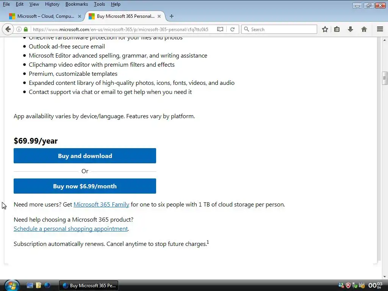Viewport: 388px width, 291px height.
Task: Click 'Need help choosing a Microsoft 365 product?' text
Action: point(74,219)
